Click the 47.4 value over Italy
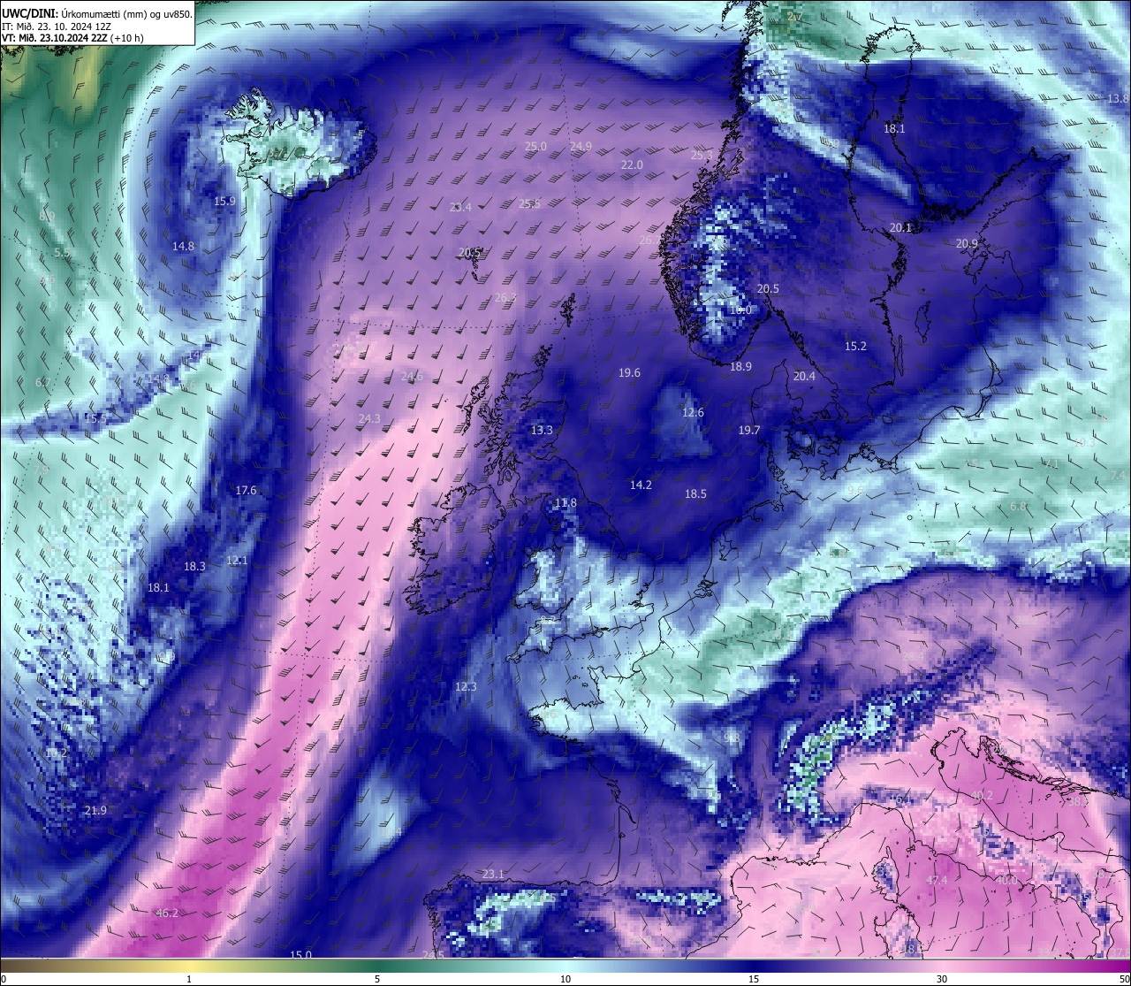The width and height of the screenshot is (1131, 986). [937, 880]
